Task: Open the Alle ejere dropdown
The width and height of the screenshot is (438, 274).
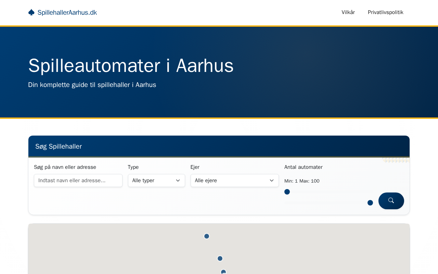Action: pyautogui.click(x=234, y=180)
